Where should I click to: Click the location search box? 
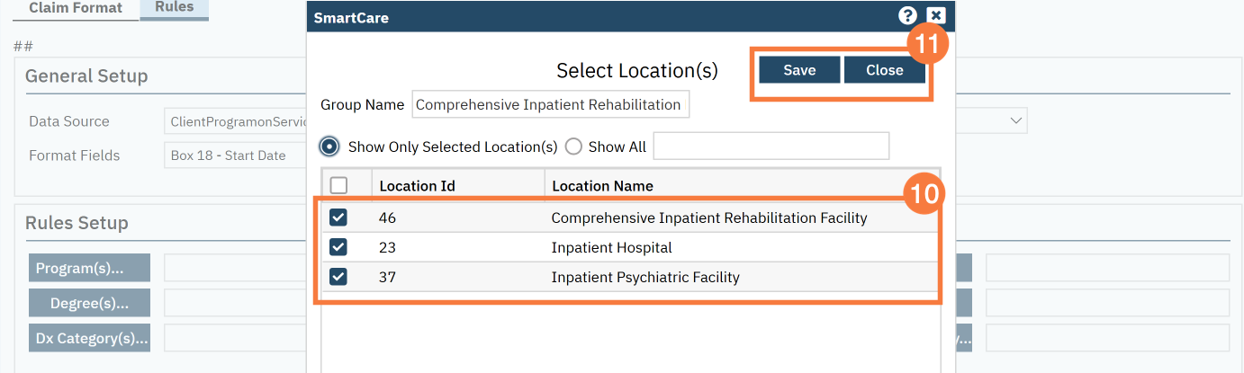(x=771, y=147)
